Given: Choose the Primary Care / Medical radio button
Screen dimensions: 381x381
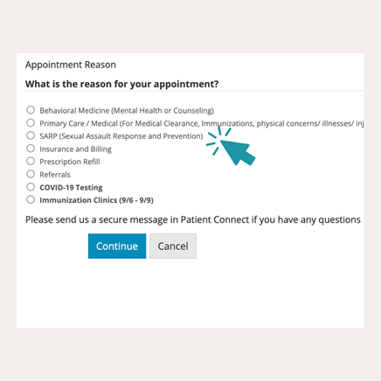Looking at the screenshot, I should [31, 122].
